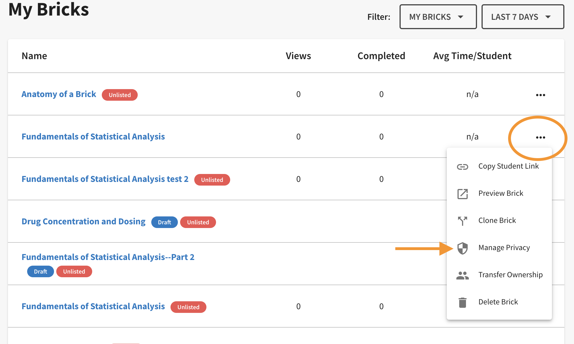Viewport: 574px width, 344px height.
Task: Open the Fundamentals of Statistical Analysis link without any badge
Action: (x=93, y=137)
